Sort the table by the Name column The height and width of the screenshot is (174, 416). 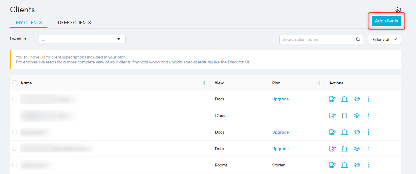pyautogui.click(x=204, y=83)
